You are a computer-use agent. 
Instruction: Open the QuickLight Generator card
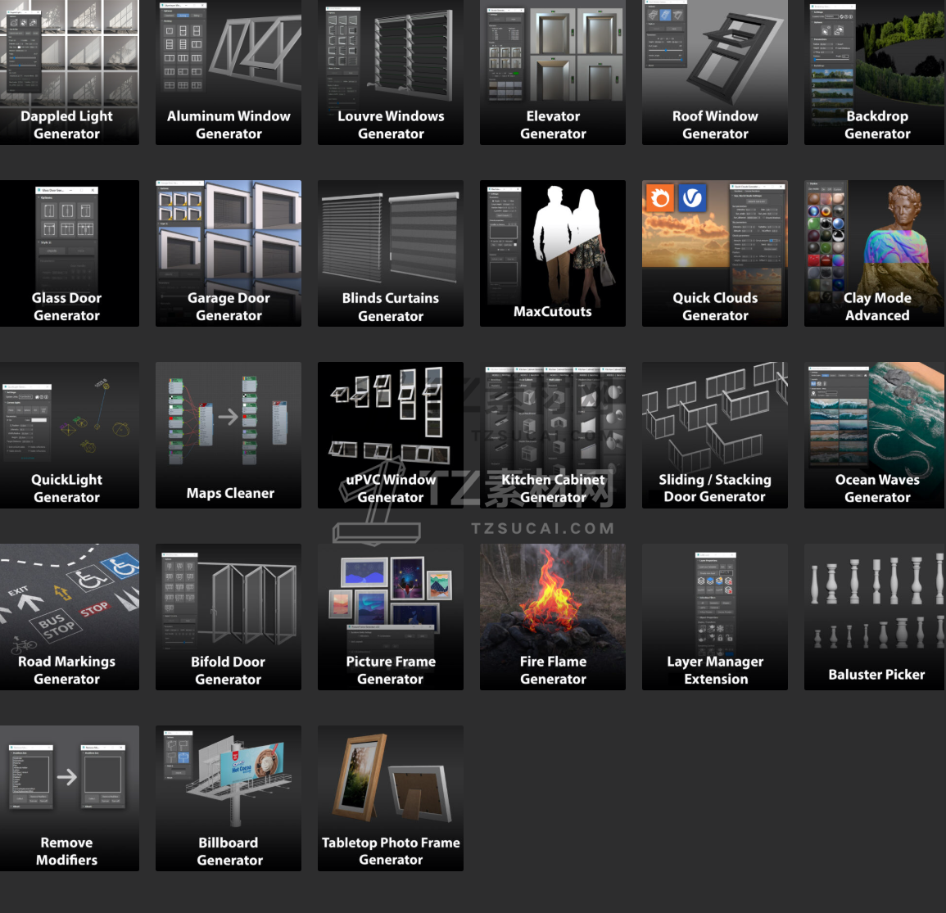click(x=70, y=435)
